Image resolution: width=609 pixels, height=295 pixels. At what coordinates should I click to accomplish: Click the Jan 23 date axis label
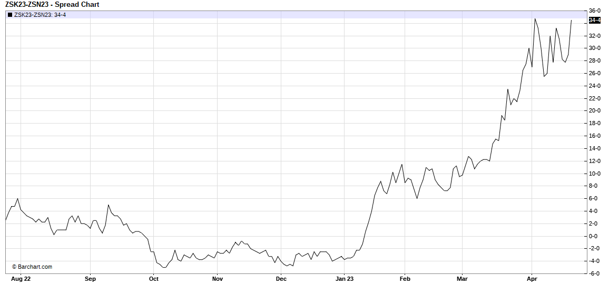point(345,279)
